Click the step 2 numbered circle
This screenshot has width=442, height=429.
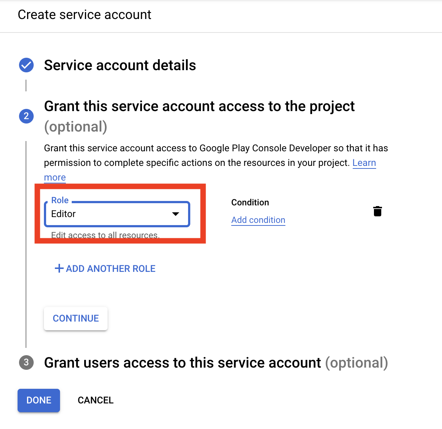tap(26, 116)
